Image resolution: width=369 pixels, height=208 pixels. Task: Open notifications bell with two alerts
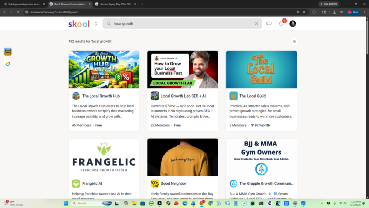(281, 24)
